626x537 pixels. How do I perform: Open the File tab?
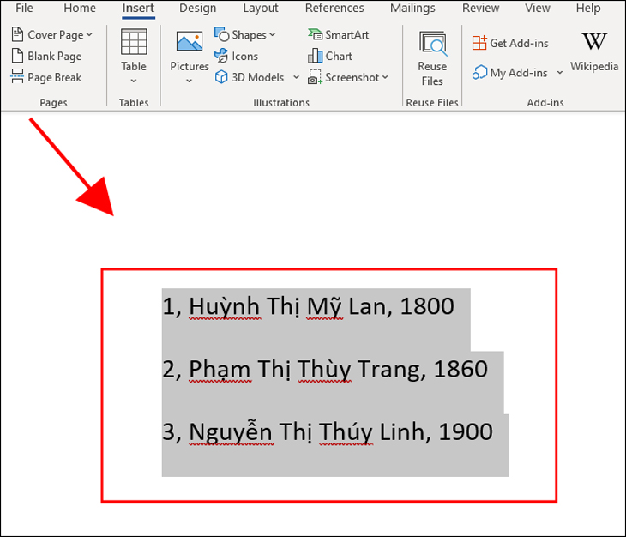pyautogui.click(x=24, y=8)
